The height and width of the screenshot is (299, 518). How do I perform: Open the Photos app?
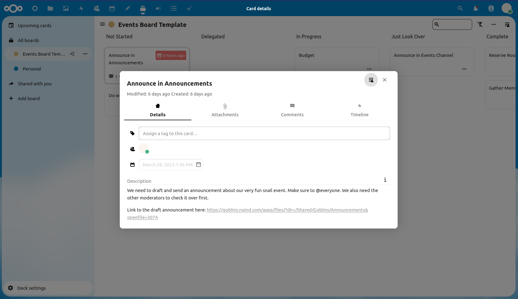point(66,8)
